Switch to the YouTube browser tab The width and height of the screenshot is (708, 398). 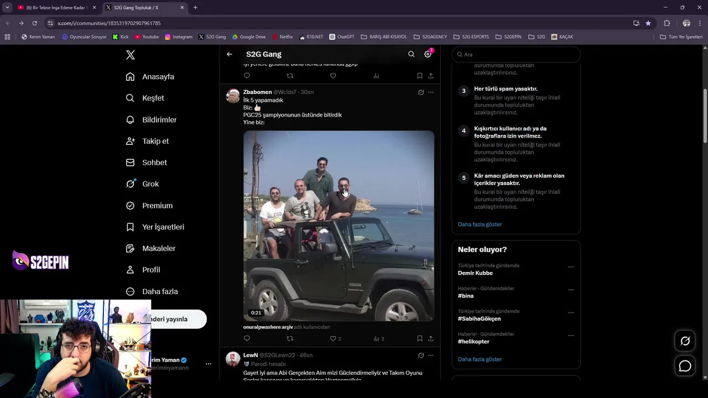[56, 8]
